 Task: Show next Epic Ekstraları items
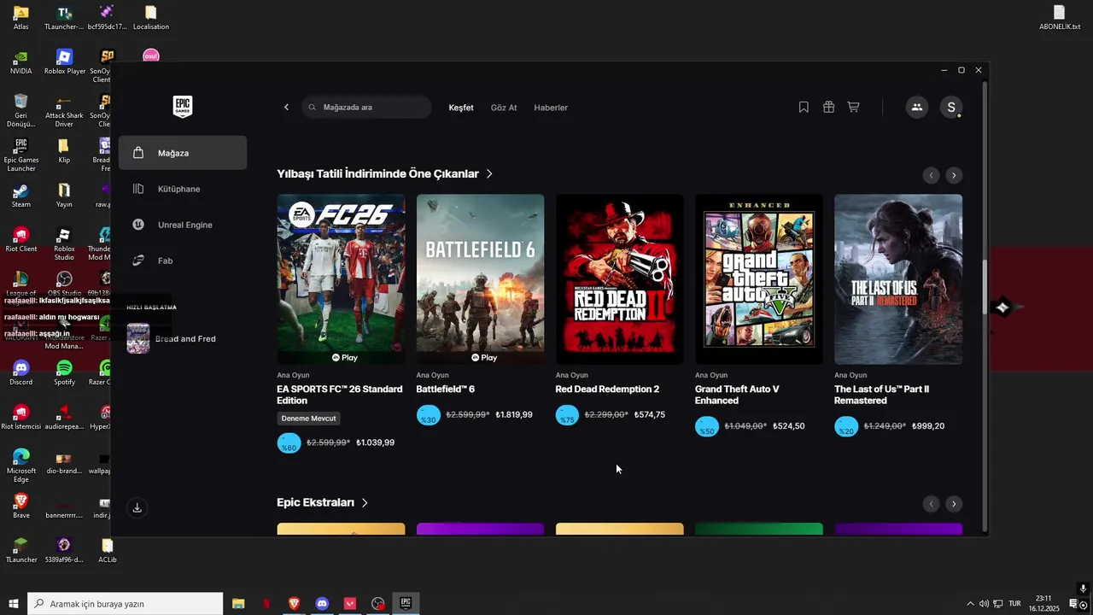click(x=954, y=504)
